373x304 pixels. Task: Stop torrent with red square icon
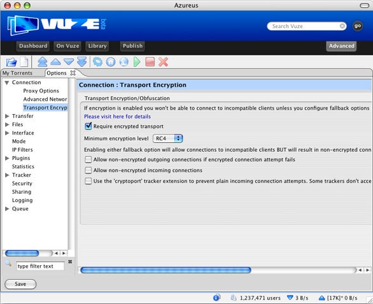click(x=150, y=62)
